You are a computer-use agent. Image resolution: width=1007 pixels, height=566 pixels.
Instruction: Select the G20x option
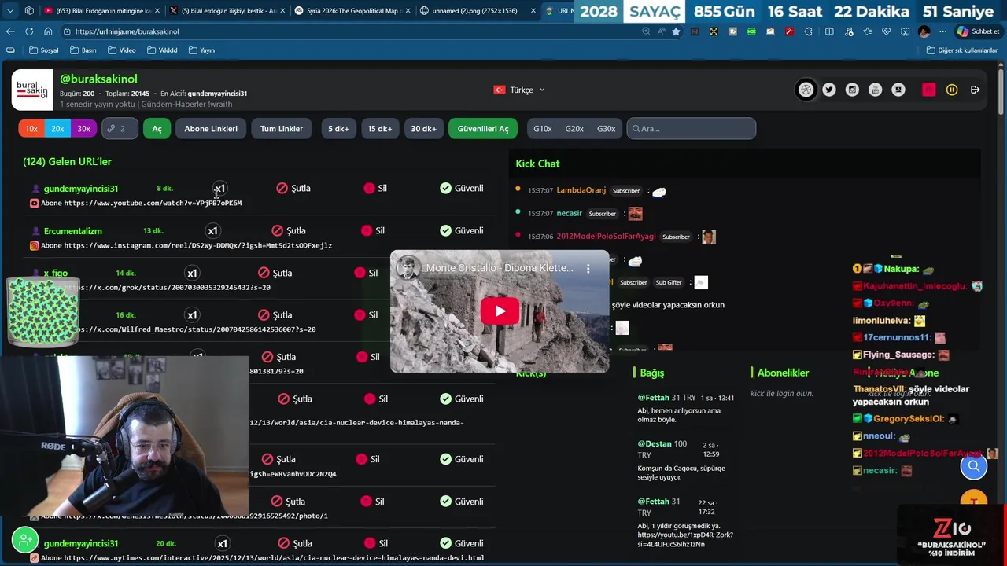[x=574, y=128]
